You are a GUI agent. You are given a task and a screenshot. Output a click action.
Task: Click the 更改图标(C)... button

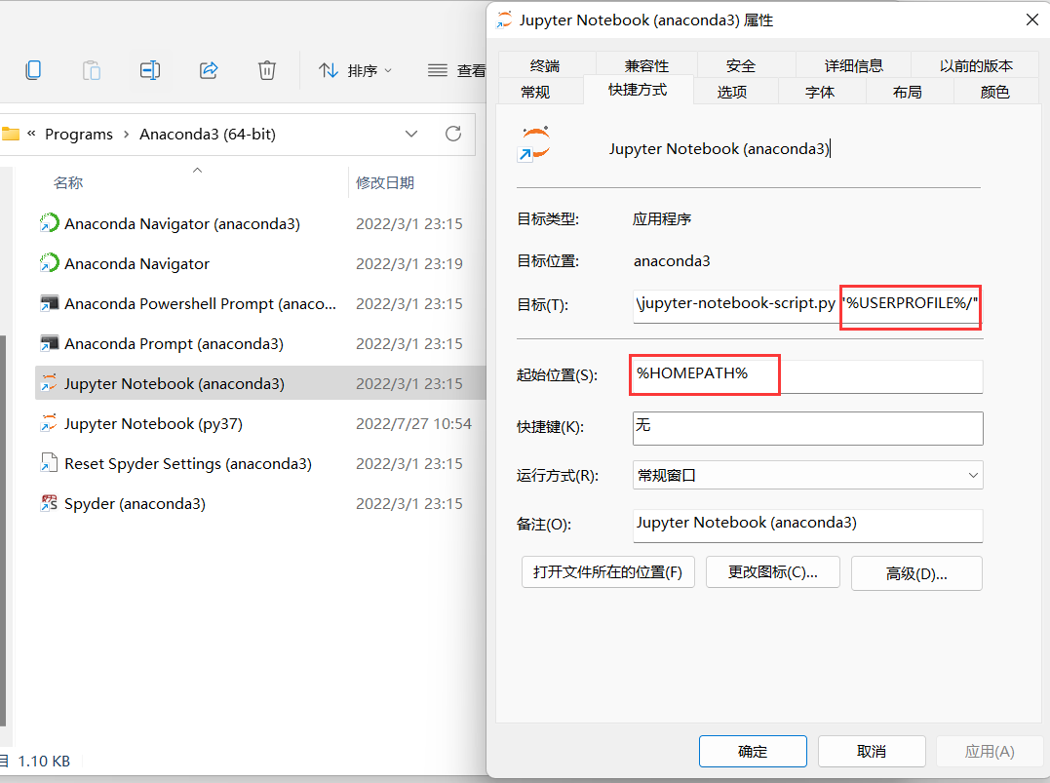click(x=773, y=572)
